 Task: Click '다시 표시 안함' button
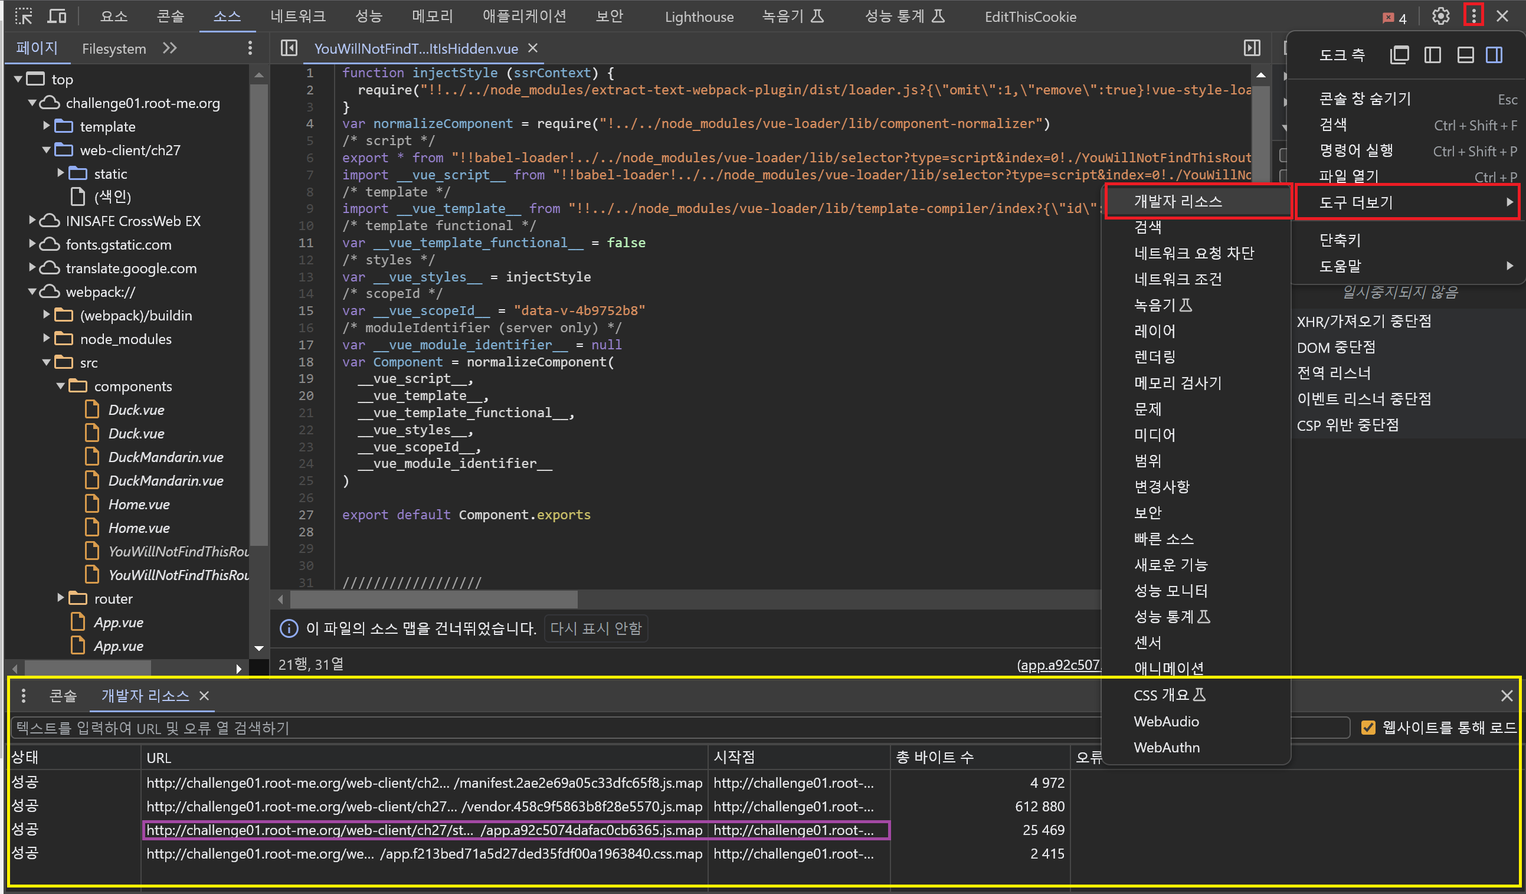[595, 628]
